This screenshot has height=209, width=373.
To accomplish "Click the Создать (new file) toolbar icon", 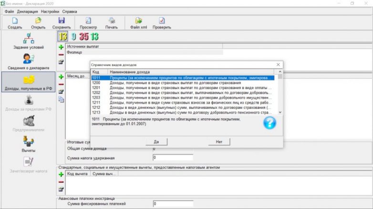I will (x=15, y=21).
